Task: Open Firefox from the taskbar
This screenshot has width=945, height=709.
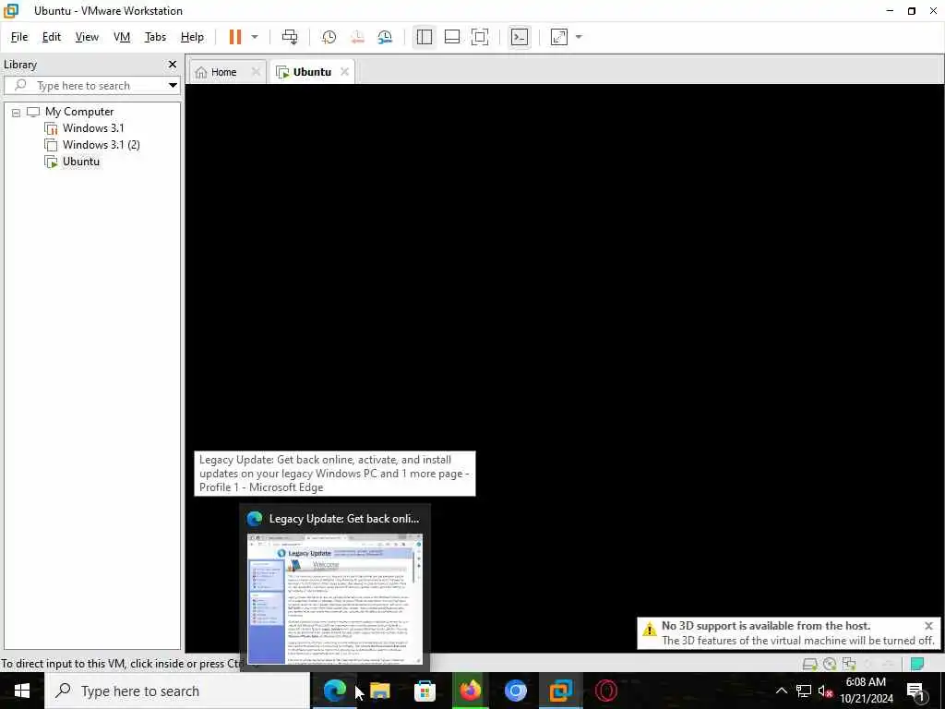Action: tap(470, 691)
